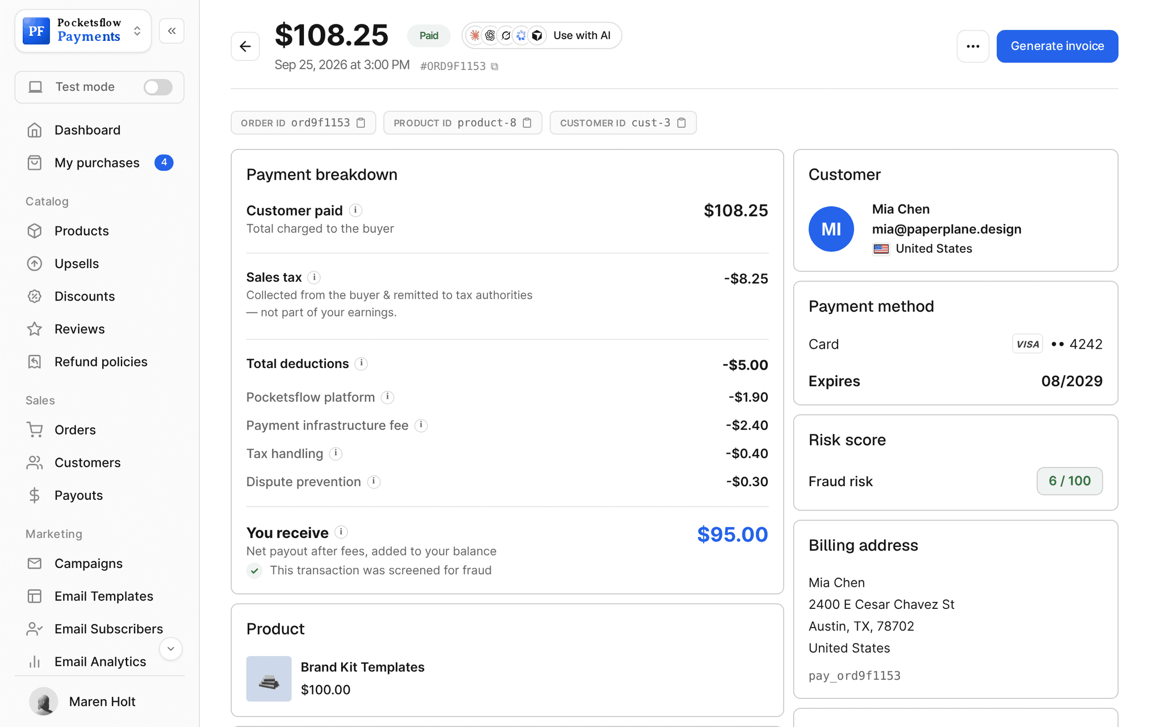1163x727 pixels.
Task: Show info for Total deductions
Action: tap(361, 363)
